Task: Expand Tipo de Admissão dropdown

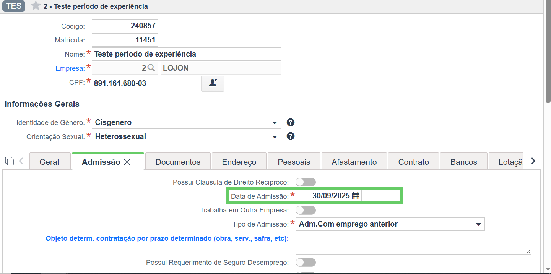Action: (390, 224)
